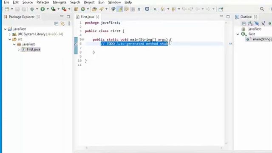Toggle Word Wrap in editor
This screenshot has height=153, width=272.
coord(126,9)
